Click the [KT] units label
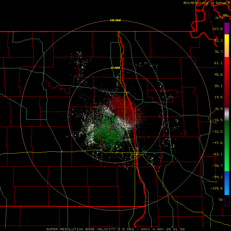 219,18
